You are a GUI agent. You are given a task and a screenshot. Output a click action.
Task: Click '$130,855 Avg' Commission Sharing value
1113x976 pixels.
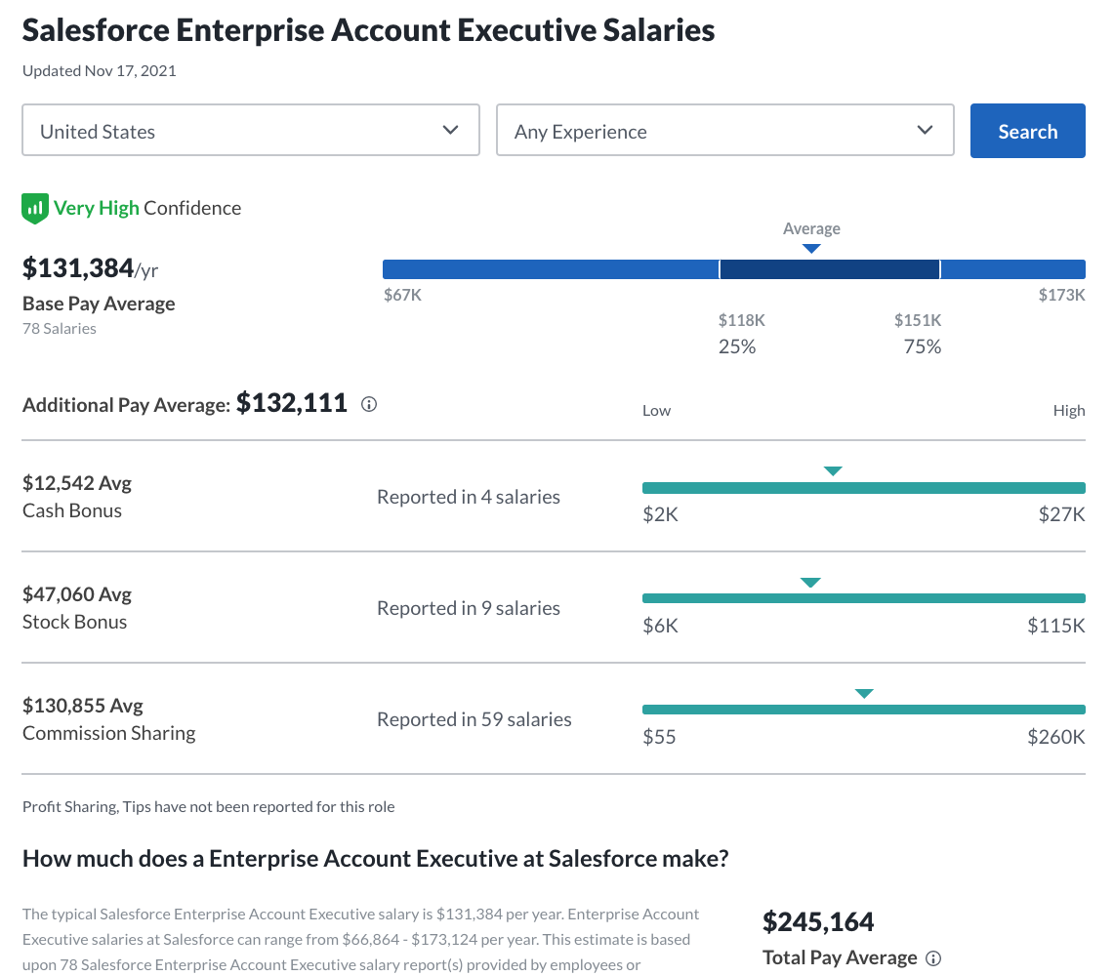click(x=83, y=706)
